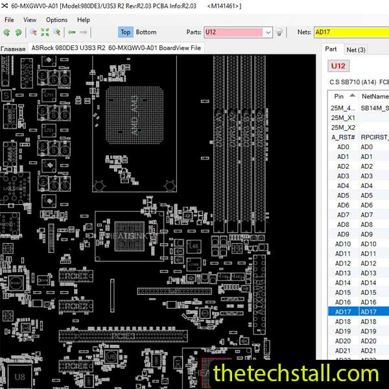
Task: Click the lightbulb icon beside Parts box
Action: click(x=279, y=32)
